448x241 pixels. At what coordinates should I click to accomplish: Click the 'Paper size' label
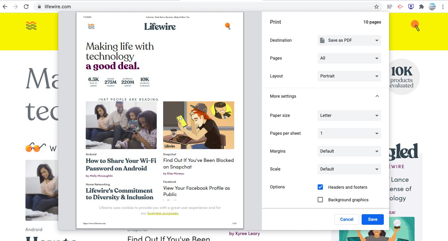point(280,116)
